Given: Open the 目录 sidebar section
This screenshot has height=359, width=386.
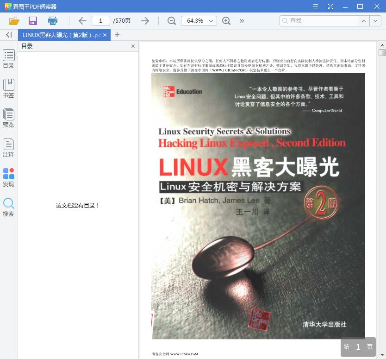Looking at the screenshot, I should [x=9, y=59].
